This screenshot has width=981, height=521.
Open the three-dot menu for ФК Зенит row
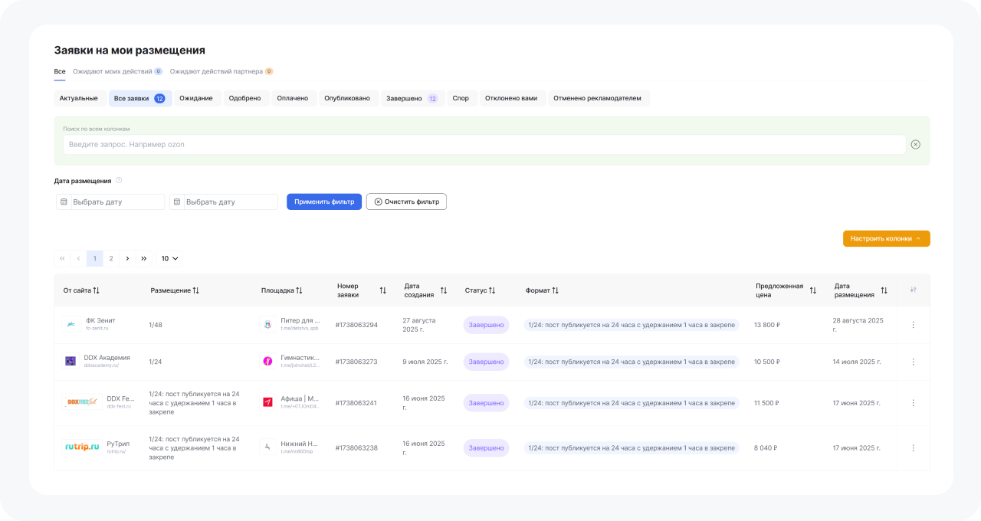tap(913, 325)
